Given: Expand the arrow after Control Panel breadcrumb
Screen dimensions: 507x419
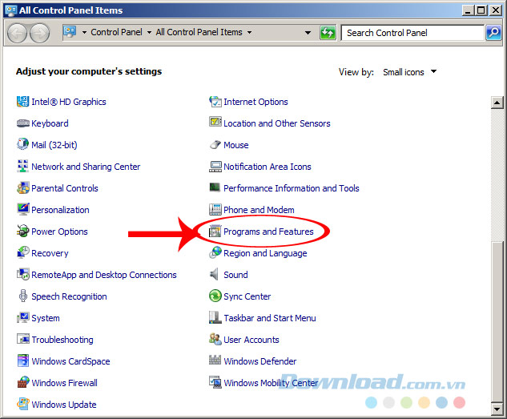Looking at the screenshot, I should pyautogui.click(x=149, y=32).
